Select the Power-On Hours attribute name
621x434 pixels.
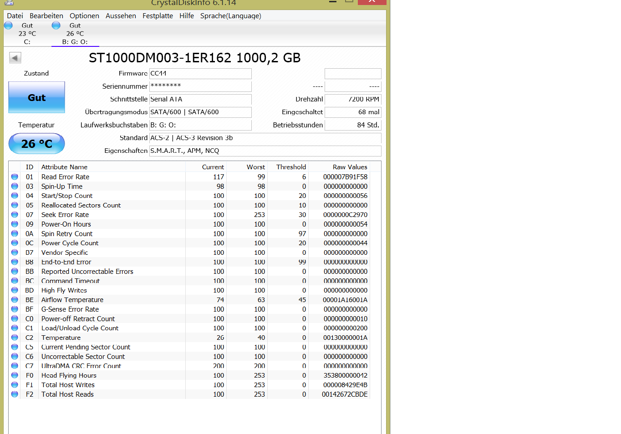[x=66, y=224]
